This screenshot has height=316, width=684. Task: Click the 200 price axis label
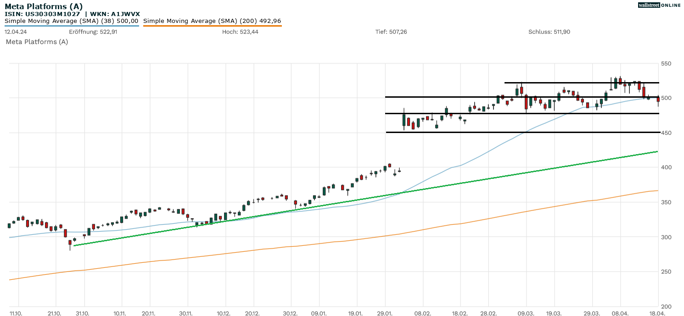point(667,306)
